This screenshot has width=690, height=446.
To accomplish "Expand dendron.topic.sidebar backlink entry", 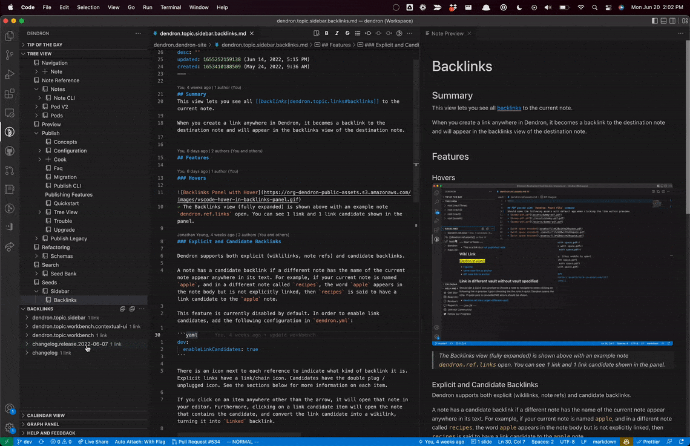I will [27, 318].
